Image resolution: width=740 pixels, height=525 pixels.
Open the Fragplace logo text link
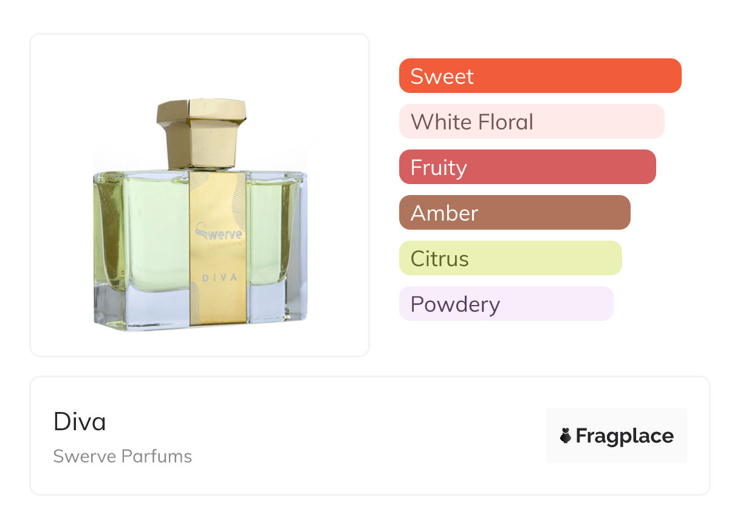625,436
